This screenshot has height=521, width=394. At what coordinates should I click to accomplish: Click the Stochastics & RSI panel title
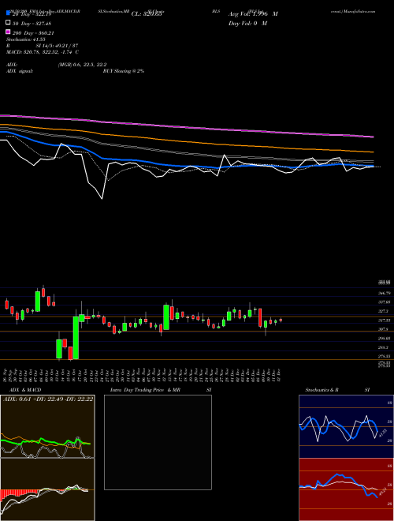tap(337, 390)
